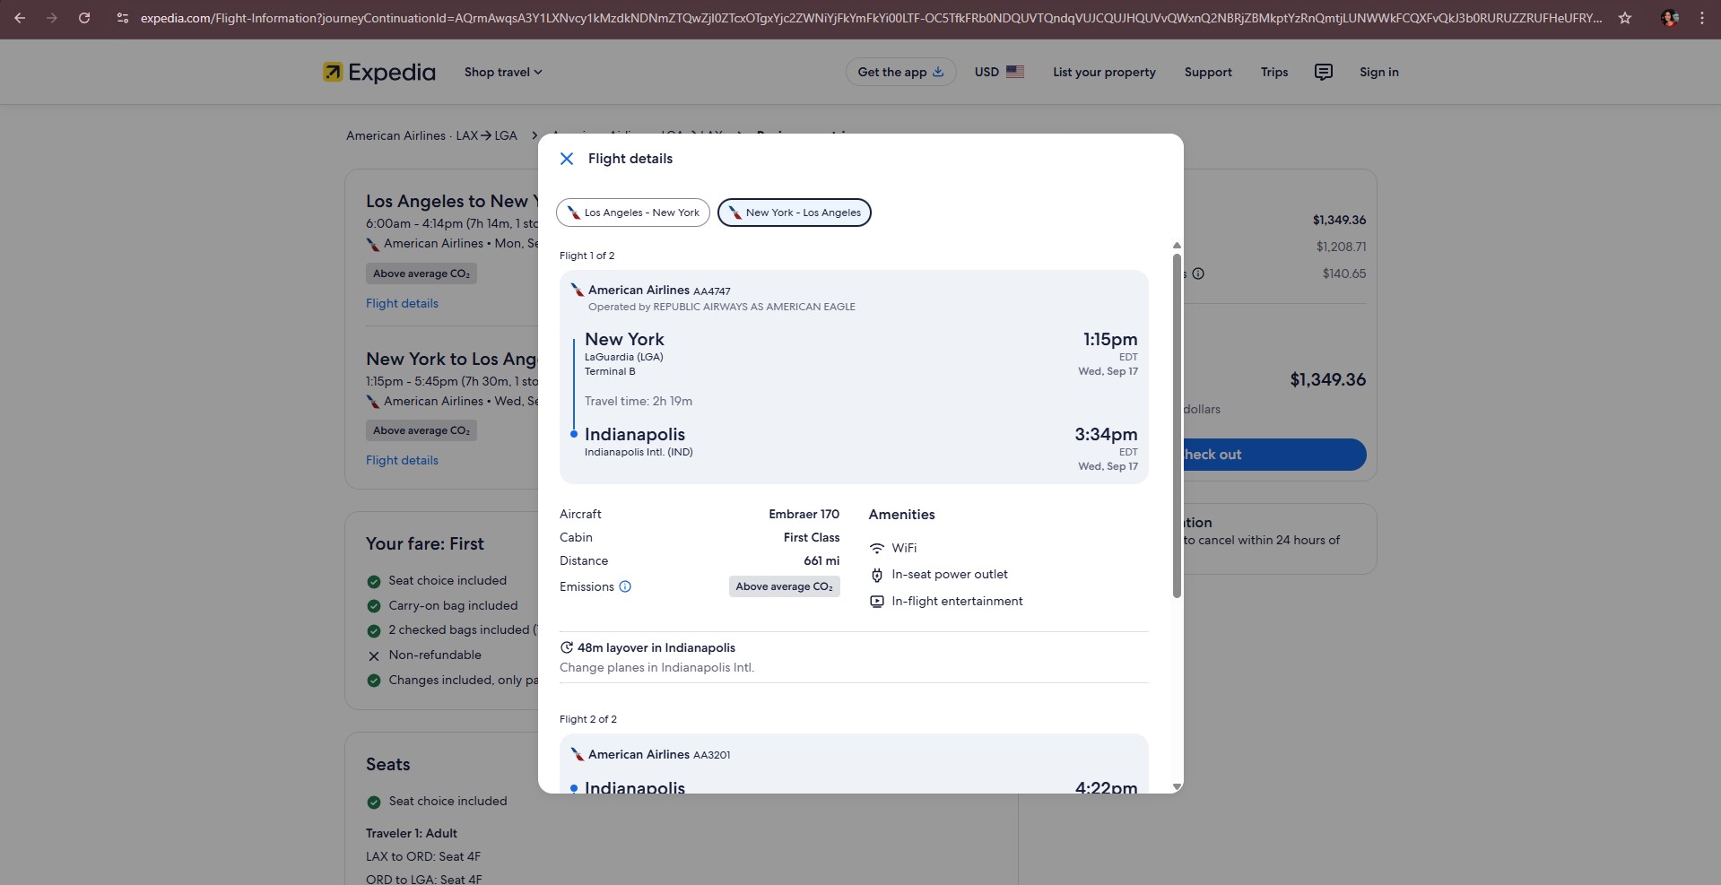Open the Trips link

pos(1274,72)
